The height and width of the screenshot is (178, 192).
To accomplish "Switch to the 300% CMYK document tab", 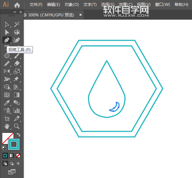I will [49, 15].
